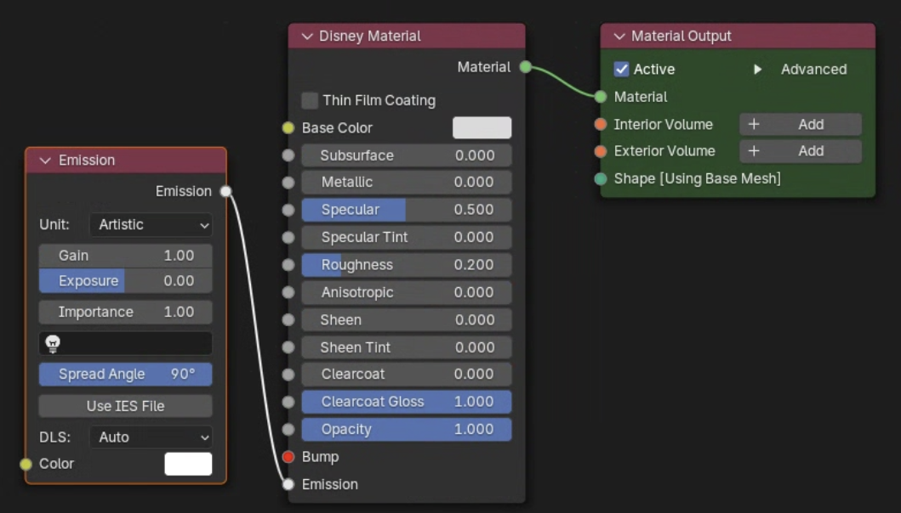Enable the Thin Film Coating checkbox
Image resolution: width=901 pixels, height=513 pixels.
pos(310,100)
